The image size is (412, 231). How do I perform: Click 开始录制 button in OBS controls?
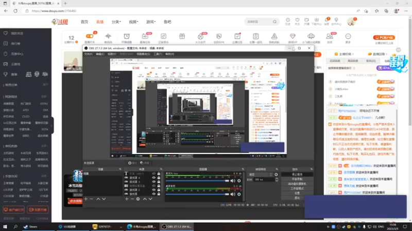click(297, 179)
